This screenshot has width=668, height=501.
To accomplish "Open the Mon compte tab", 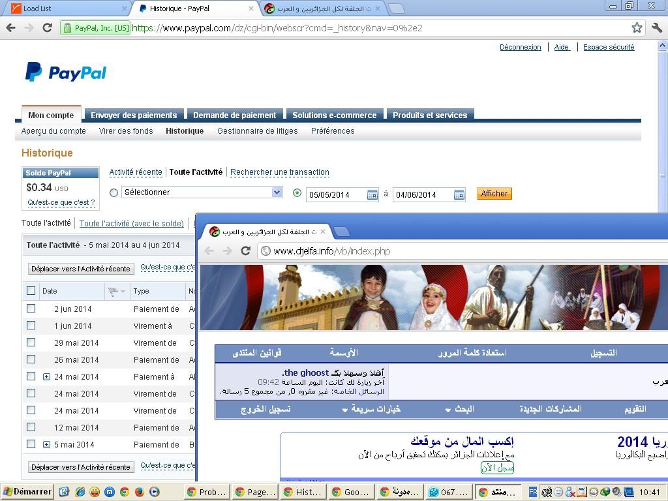I will (51, 115).
